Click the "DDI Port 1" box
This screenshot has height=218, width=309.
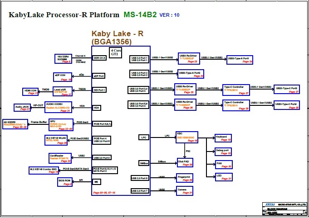tap(99, 90)
